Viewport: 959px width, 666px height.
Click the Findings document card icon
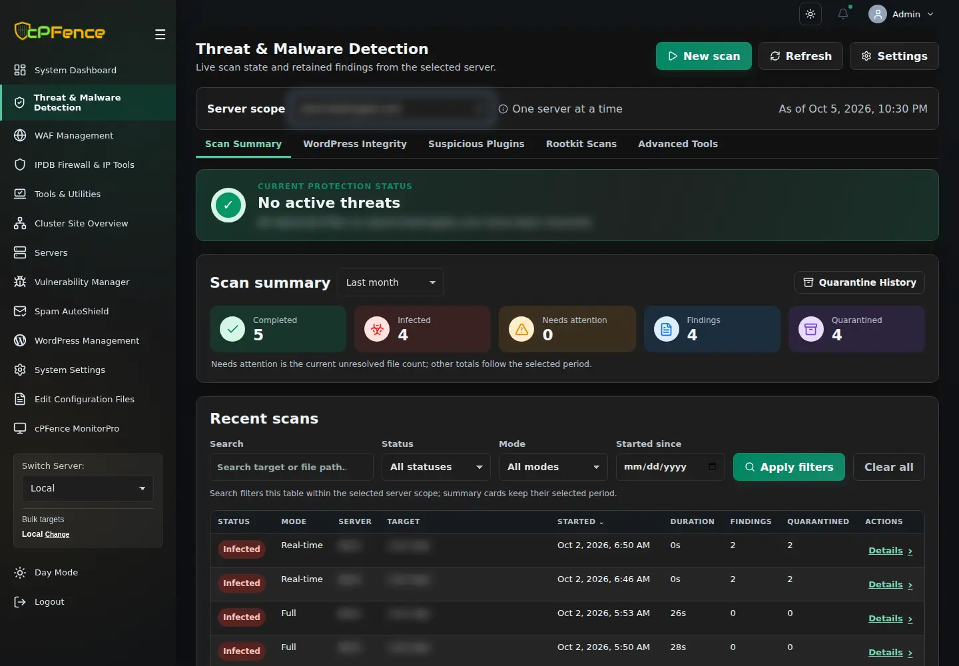666,329
